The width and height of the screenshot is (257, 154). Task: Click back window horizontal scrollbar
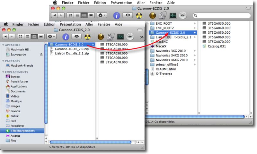pos(195,116)
